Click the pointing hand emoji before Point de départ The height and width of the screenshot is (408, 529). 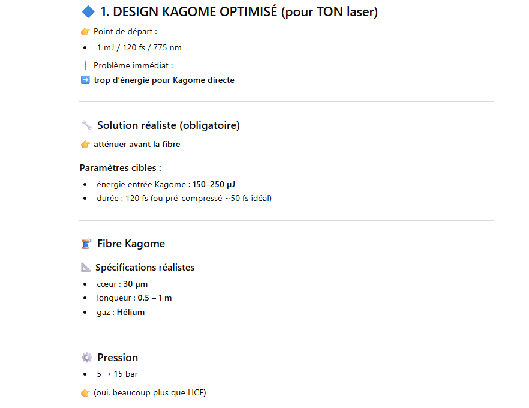click(85, 32)
